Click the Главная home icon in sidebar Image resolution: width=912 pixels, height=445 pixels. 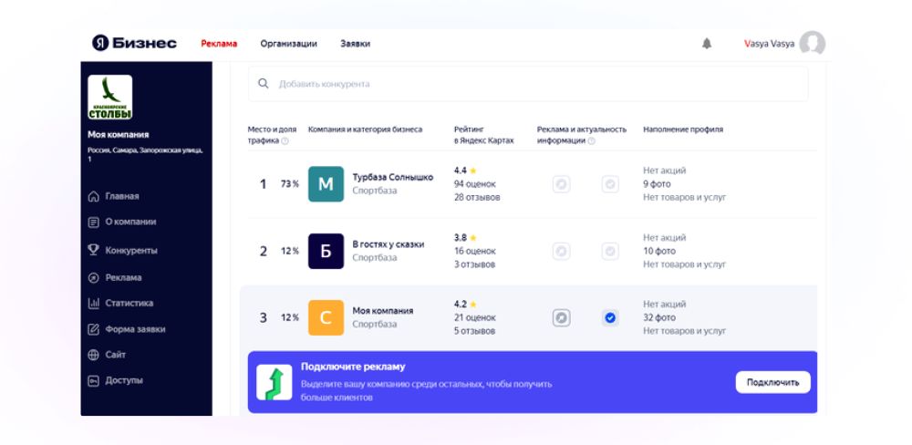[x=93, y=196]
